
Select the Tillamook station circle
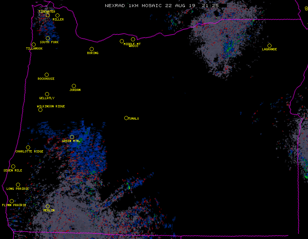[x=33, y=45]
